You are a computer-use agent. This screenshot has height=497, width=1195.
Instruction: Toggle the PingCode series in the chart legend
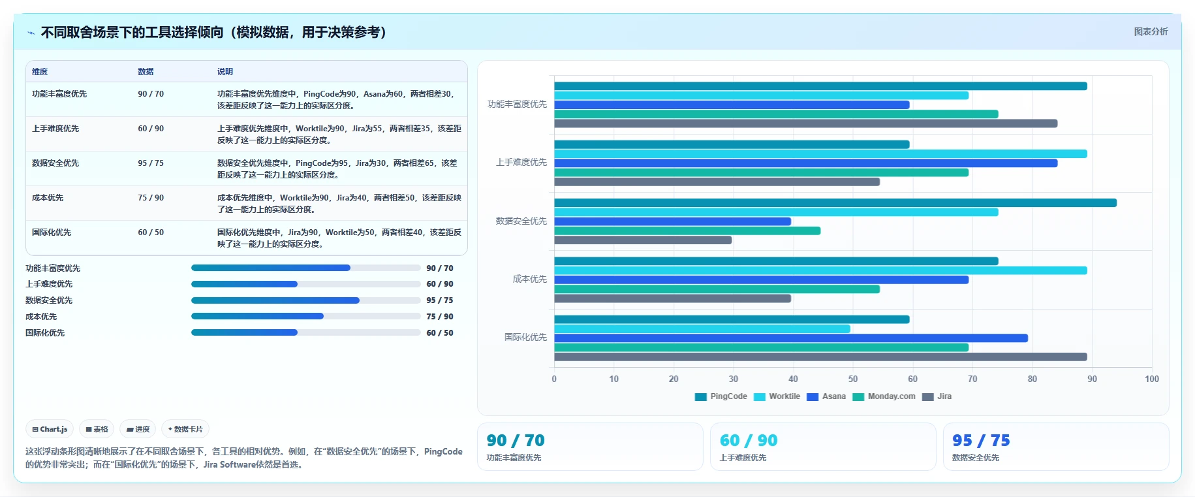pyautogui.click(x=721, y=396)
